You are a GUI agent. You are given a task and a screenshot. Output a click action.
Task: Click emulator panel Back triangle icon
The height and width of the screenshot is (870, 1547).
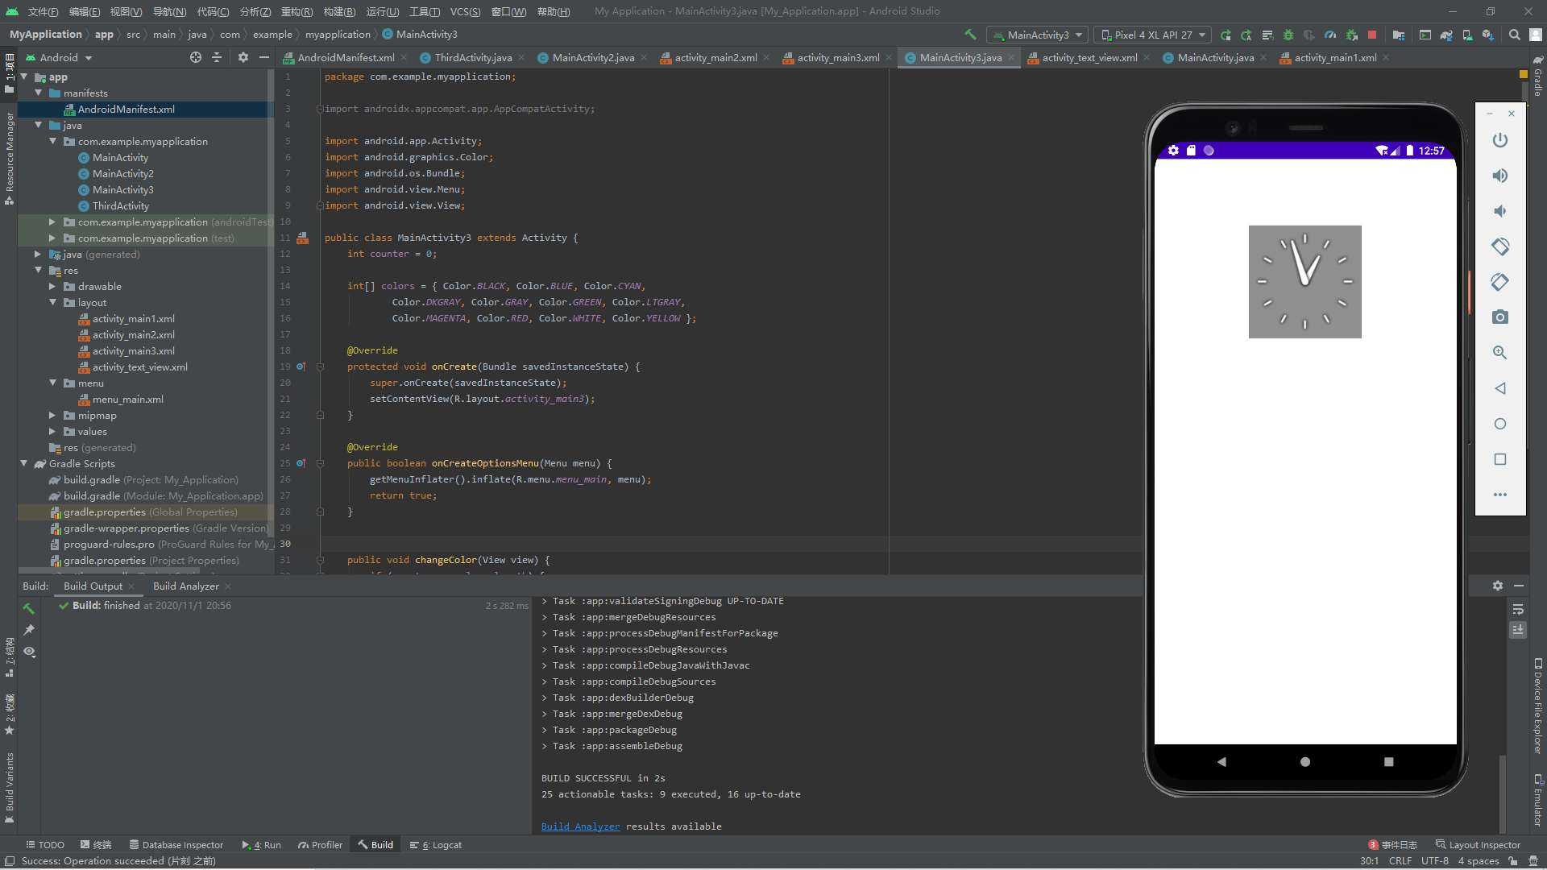[x=1499, y=388]
